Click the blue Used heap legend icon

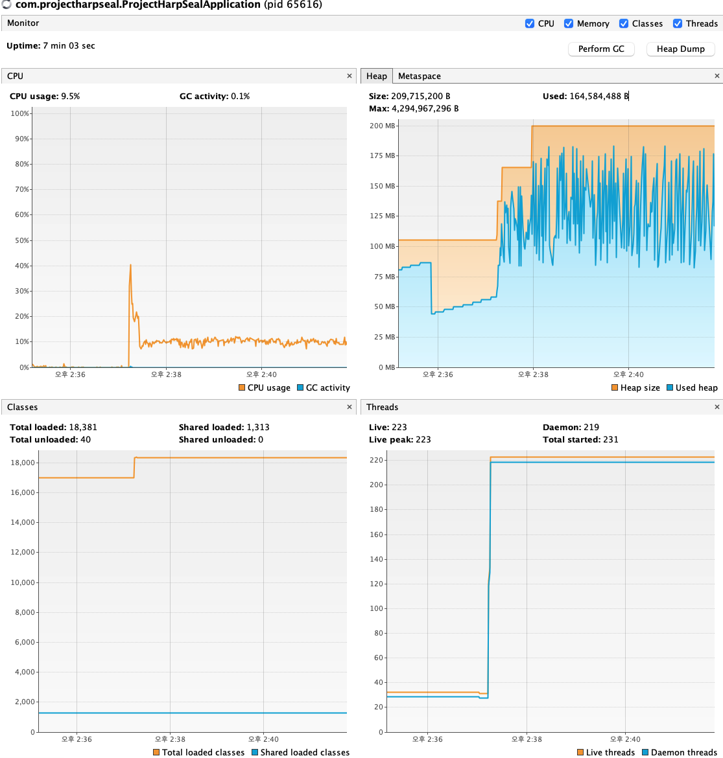pos(670,387)
